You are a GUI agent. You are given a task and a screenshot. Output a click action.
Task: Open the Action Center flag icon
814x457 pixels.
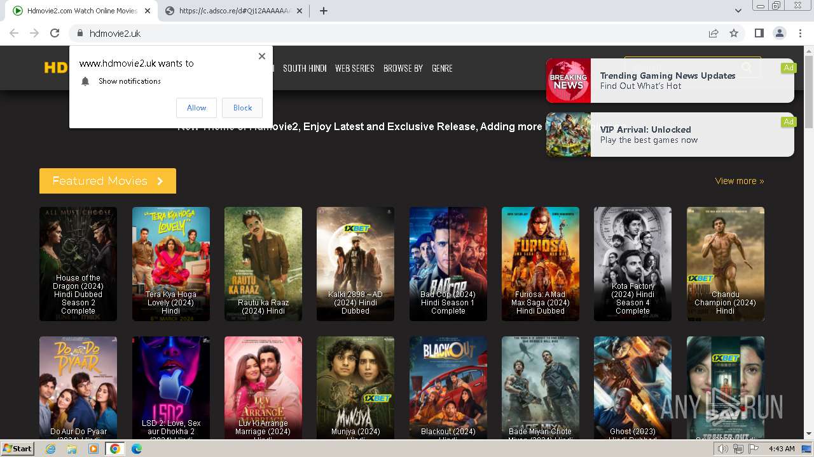[x=753, y=449]
